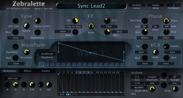Adjust the envelope A (attack) knob
The width and height of the screenshot is (183, 98).
point(7,85)
